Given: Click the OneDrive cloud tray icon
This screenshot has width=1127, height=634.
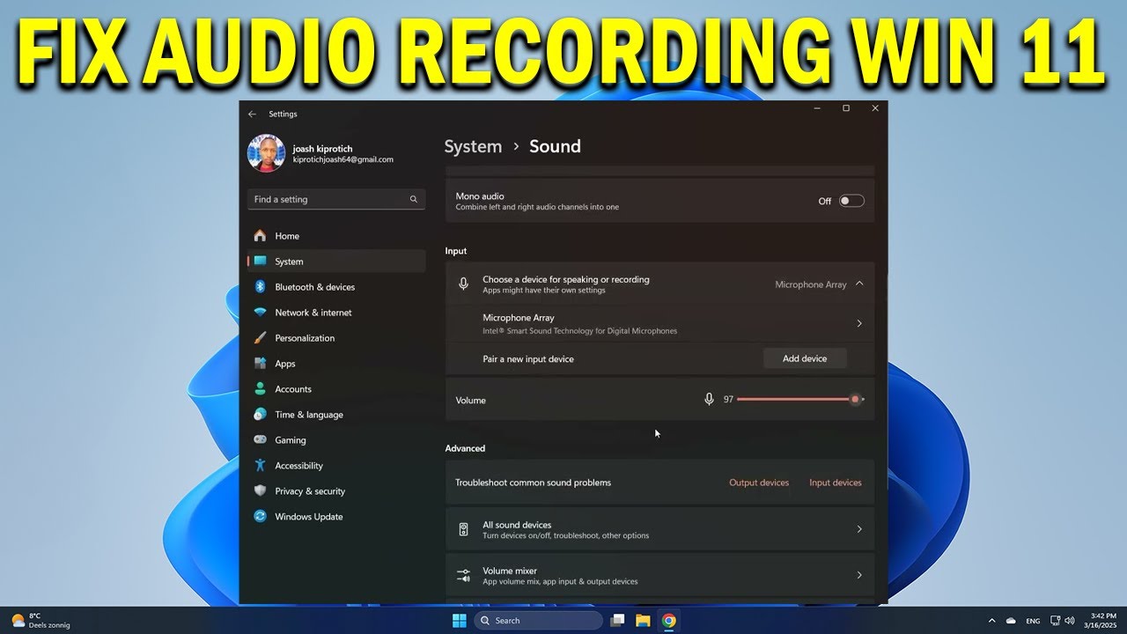Looking at the screenshot, I should point(1012,621).
